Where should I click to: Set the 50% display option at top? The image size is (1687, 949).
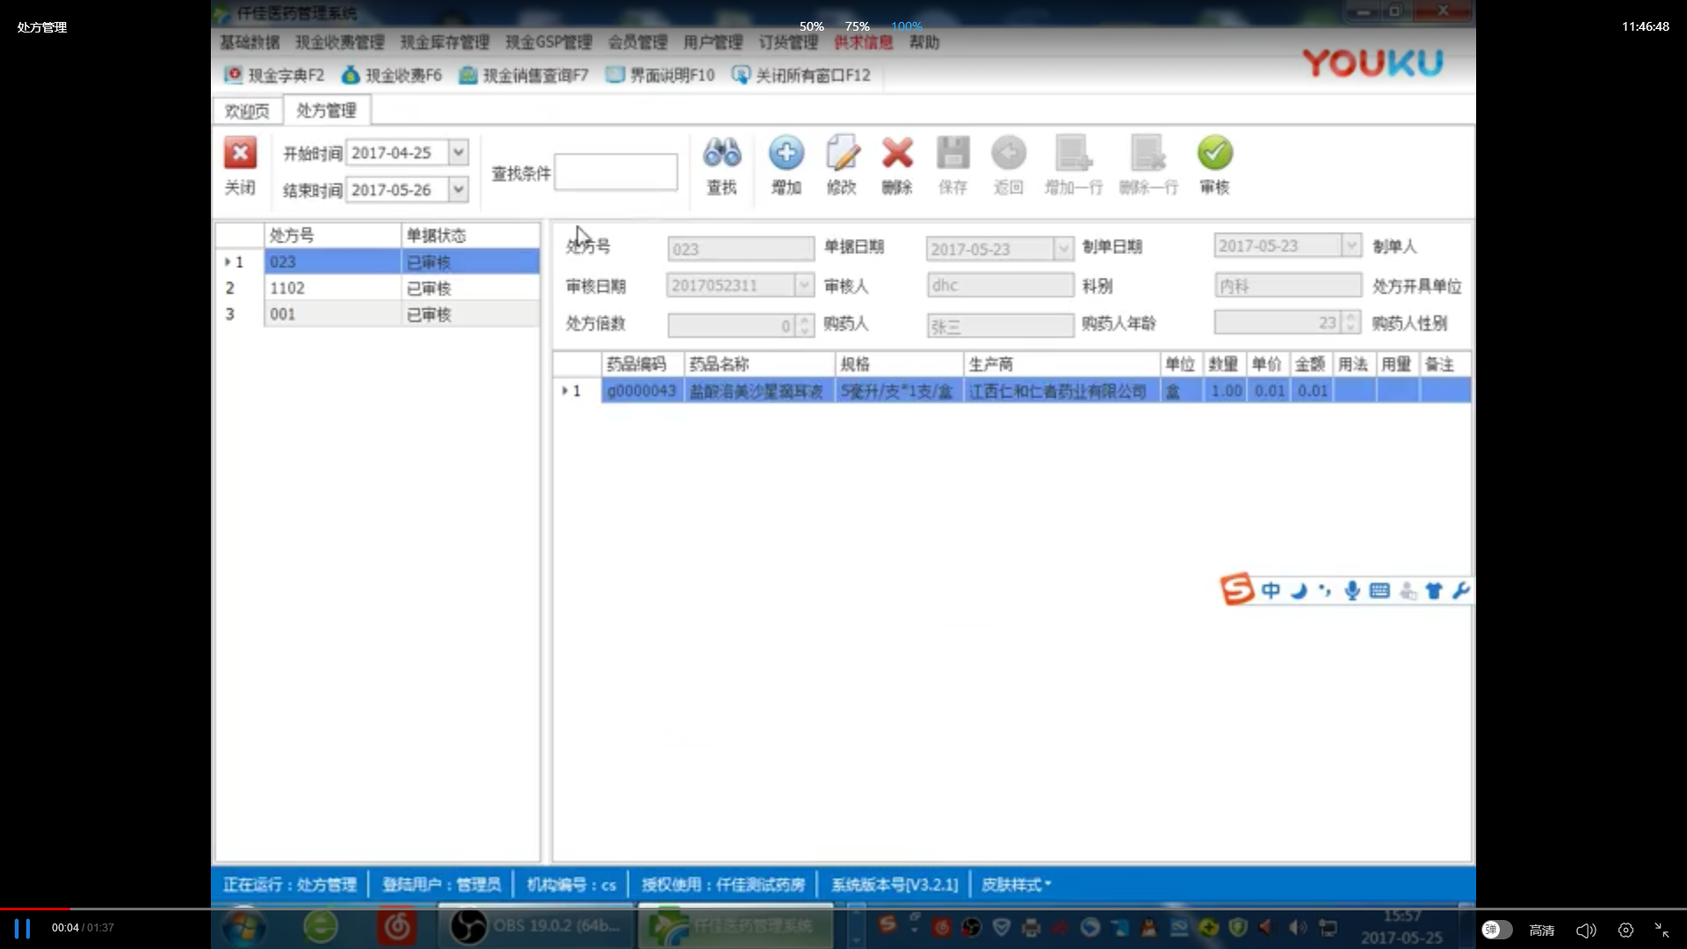811,26
